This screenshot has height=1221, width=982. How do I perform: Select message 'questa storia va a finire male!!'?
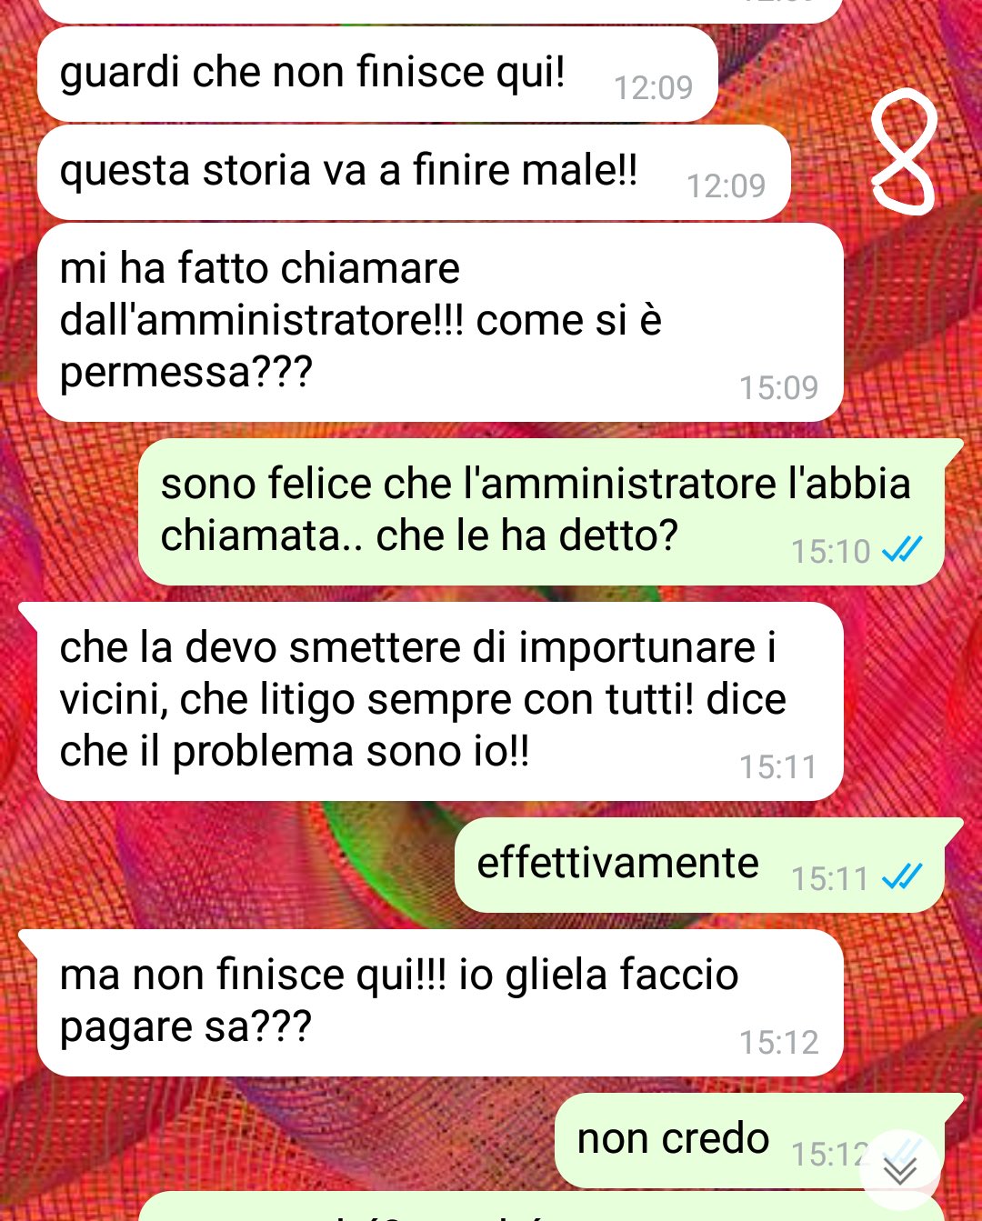click(x=414, y=173)
